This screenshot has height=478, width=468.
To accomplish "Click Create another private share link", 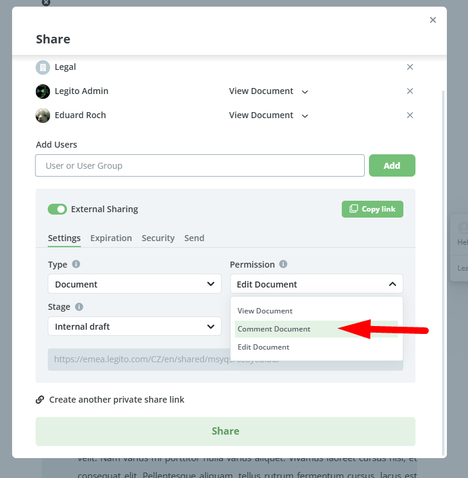I will [x=117, y=400].
